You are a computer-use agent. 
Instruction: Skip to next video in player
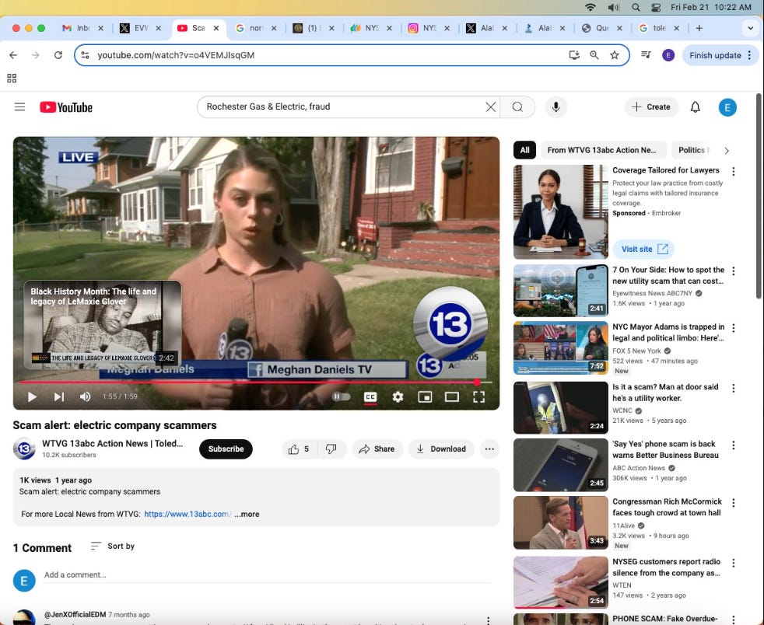(x=59, y=396)
